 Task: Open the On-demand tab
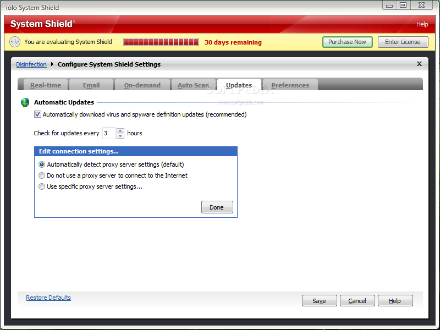[142, 85]
